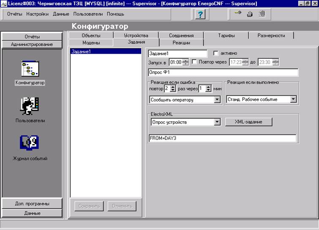
Task: Click the grayed-out toolbar icon beside the printer
Action: [262, 14]
